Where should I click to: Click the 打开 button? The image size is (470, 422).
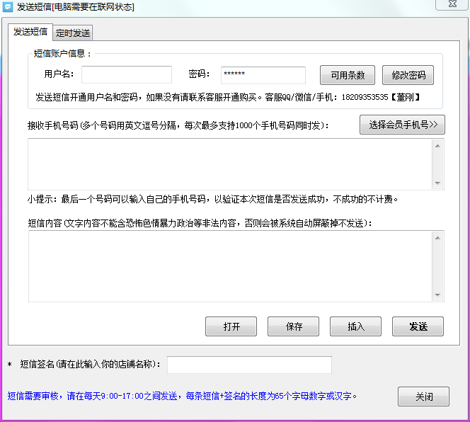[231, 326]
